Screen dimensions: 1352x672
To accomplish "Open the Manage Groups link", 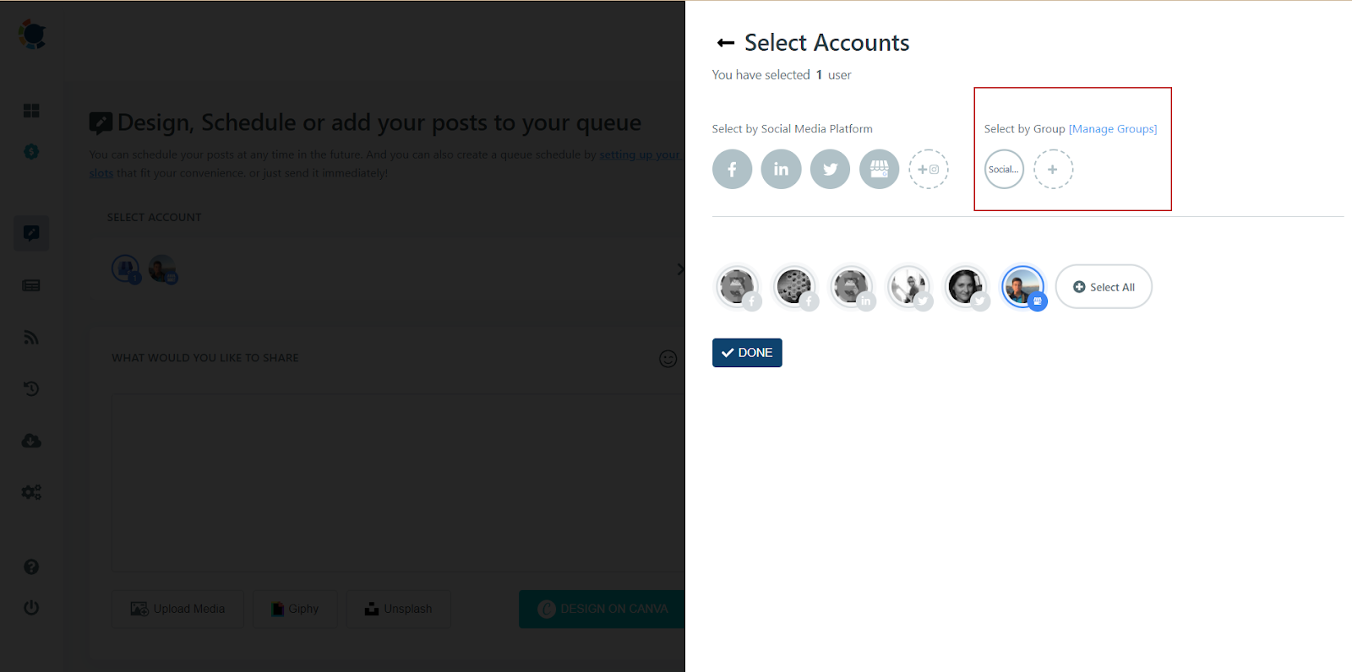I will [1113, 129].
